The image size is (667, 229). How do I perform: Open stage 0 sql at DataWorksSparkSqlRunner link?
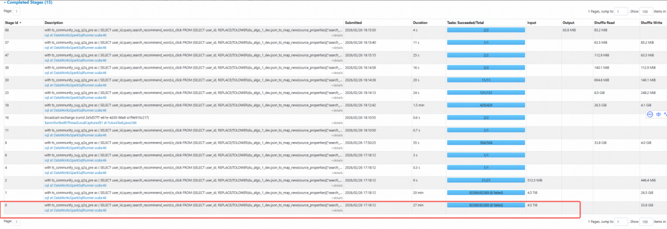[x=75, y=210]
